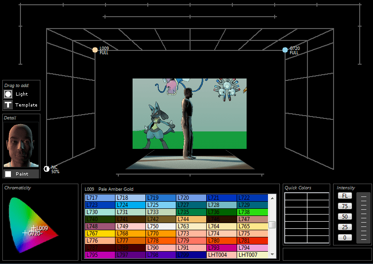Pick the L730 color swatch
Image resolution: width=373 pixels, height=264 pixels.
100,212
